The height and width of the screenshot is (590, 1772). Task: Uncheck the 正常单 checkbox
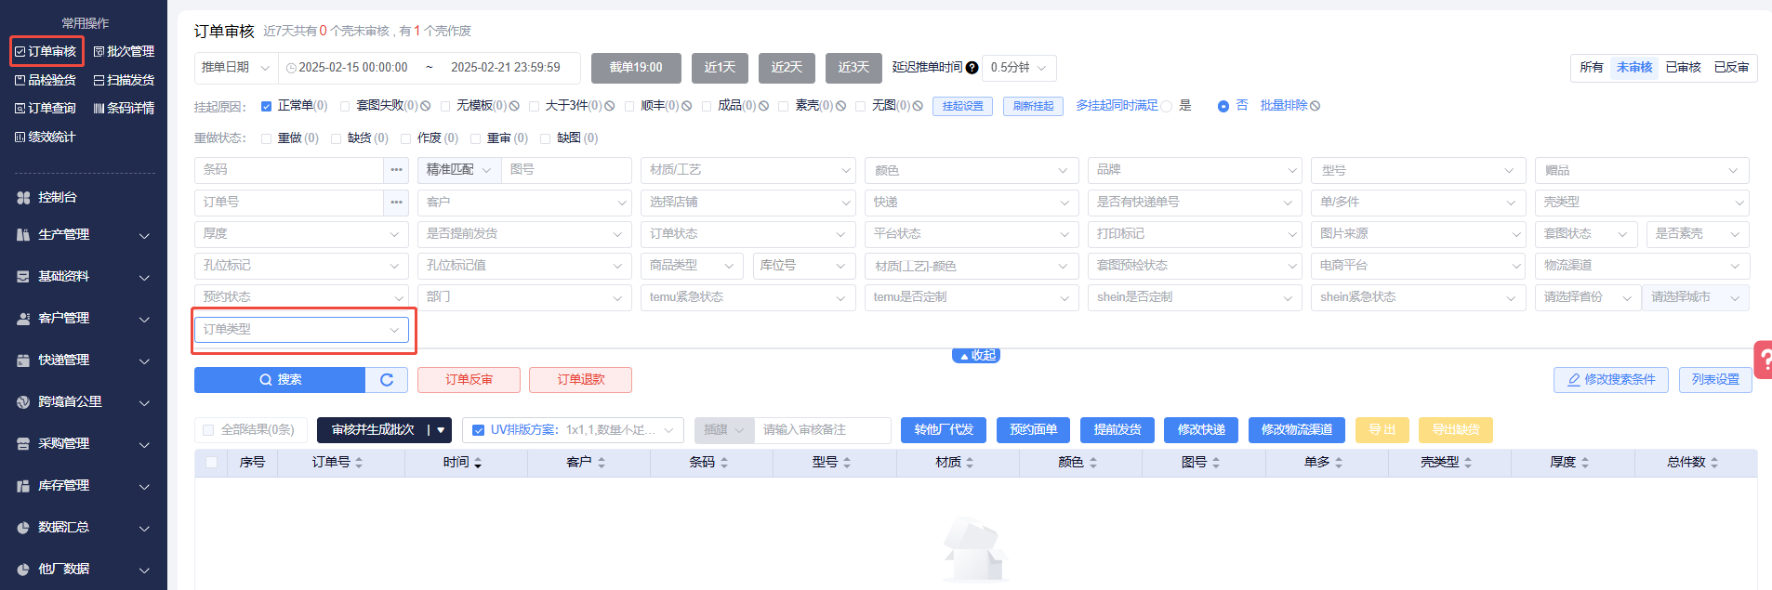tap(266, 106)
